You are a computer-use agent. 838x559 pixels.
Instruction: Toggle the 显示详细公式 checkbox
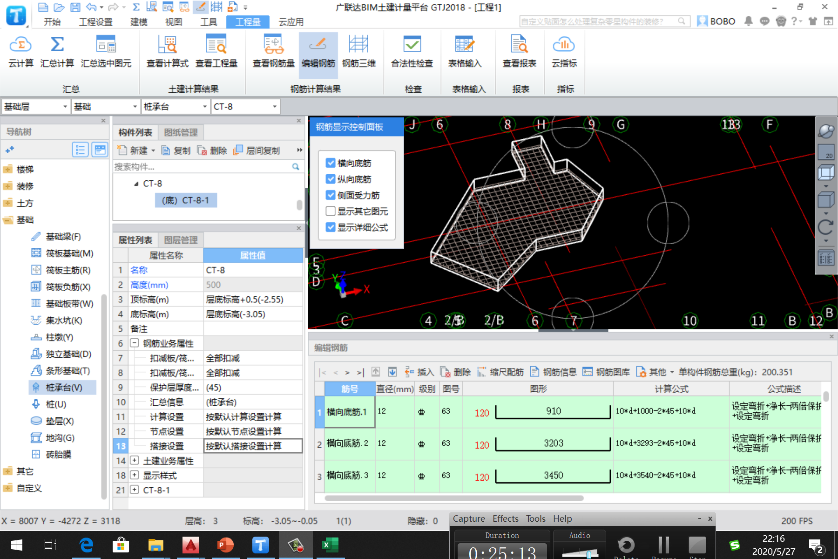(x=331, y=227)
